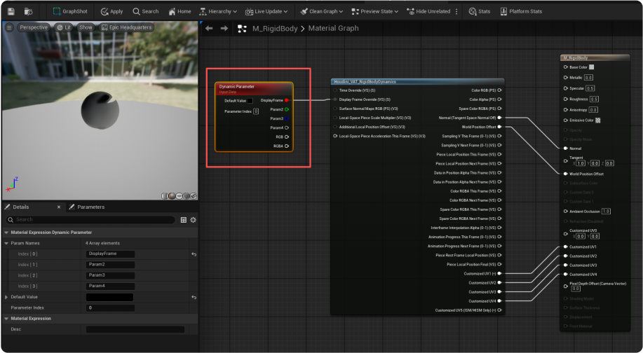643x353 pixels.
Task: Toggle the Lit view mode in viewport
Action: [x=63, y=27]
